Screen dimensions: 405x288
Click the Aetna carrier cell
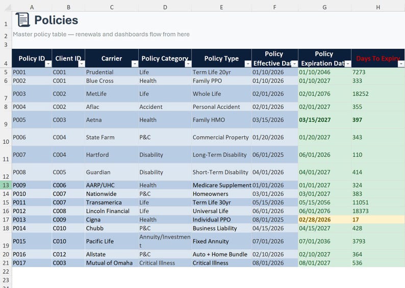point(112,120)
